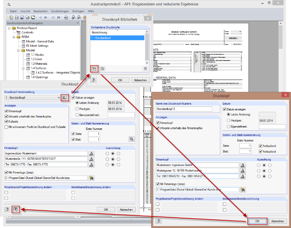
Task: Select Eigendefiniert date radio in new dialog
Action: point(229,126)
